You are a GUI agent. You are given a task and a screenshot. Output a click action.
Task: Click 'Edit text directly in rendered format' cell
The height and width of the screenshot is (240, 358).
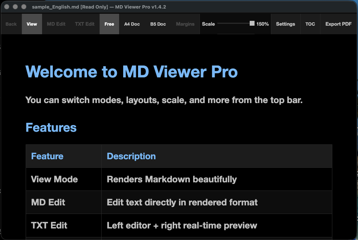217,202
